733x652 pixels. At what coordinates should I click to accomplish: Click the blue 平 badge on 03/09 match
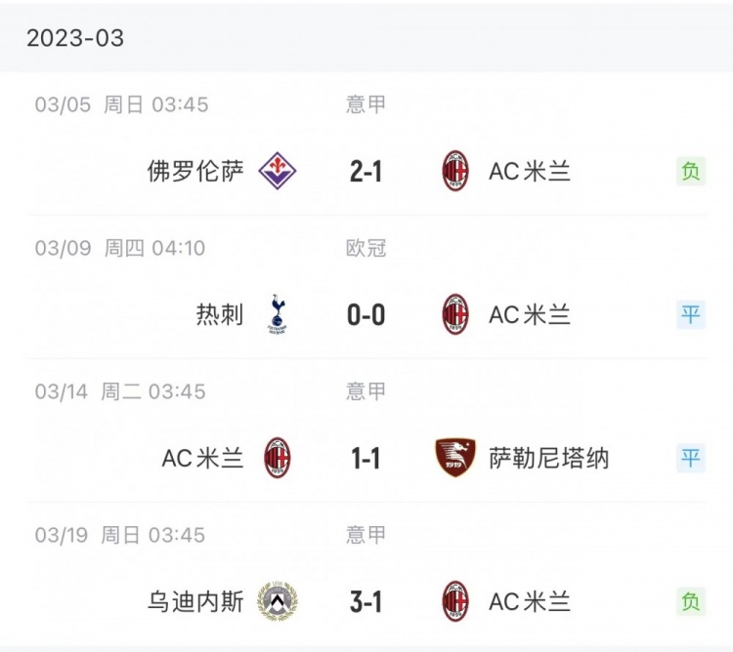[x=691, y=314]
